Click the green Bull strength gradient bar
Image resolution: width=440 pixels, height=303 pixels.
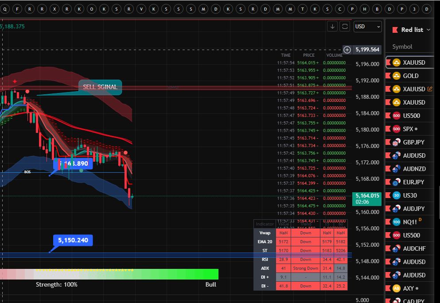[177, 274]
